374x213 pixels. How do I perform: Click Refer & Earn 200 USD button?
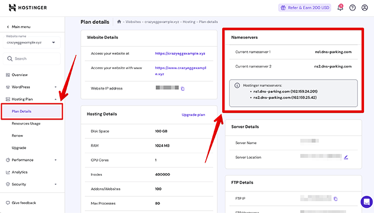pyautogui.click(x=305, y=8)
